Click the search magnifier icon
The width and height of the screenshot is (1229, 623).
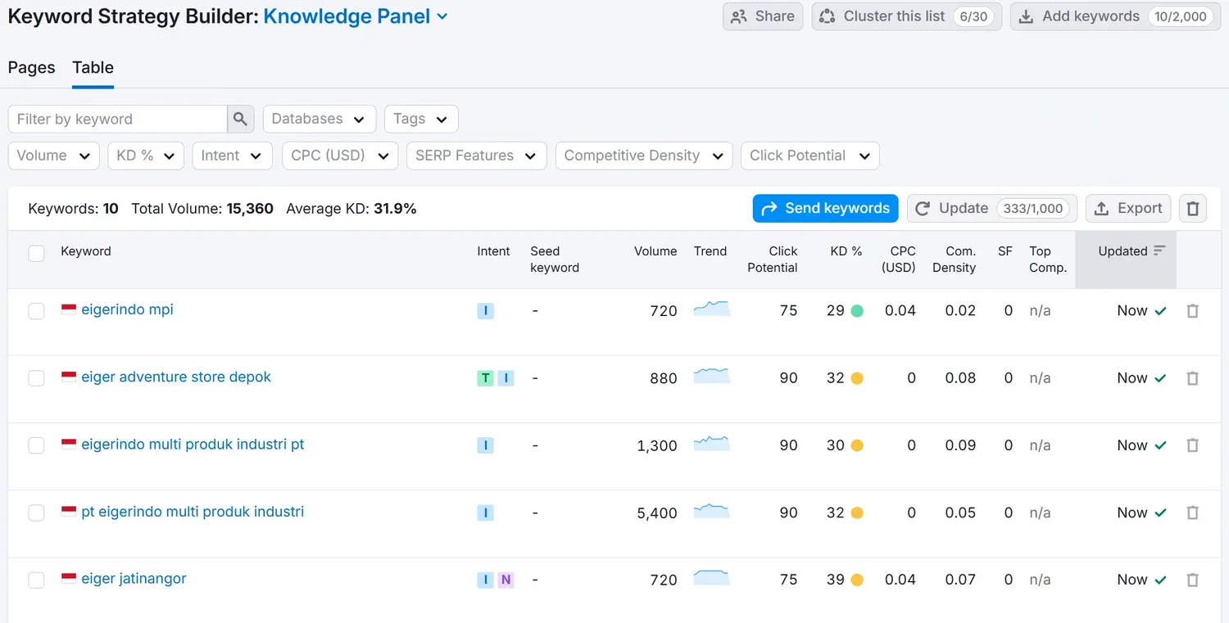(x=240, y=119)
